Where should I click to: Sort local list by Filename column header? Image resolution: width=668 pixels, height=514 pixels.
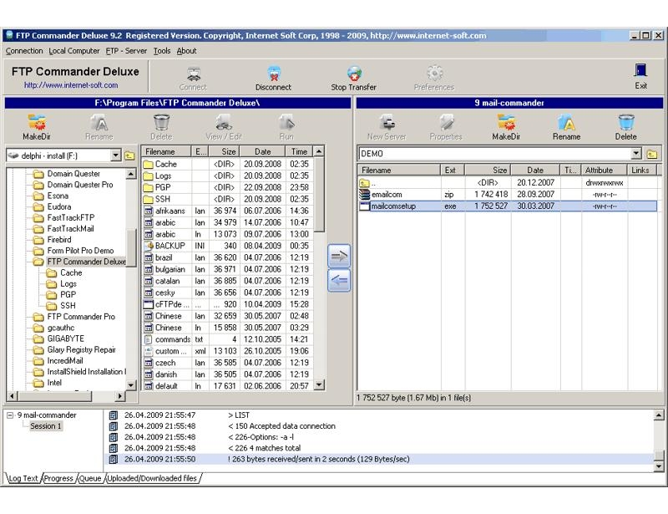pyautogui.click(x=166, y=151)
